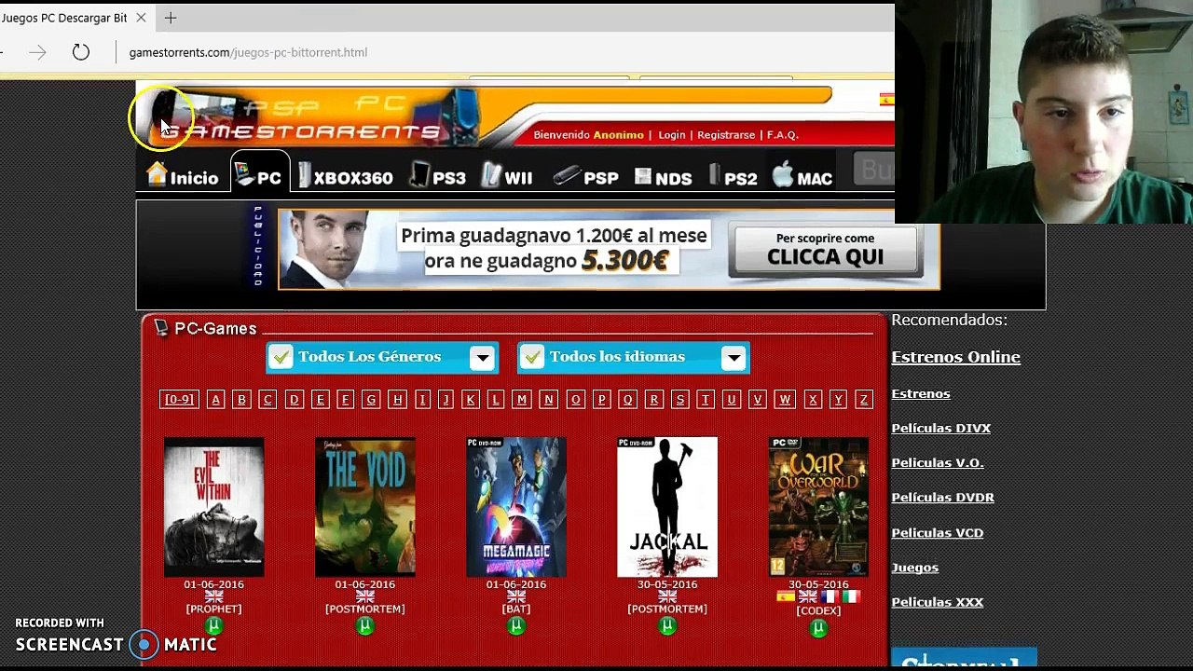Click the Login link
The height and width of the screenshot is (671, 1193).
pos(671,135)
